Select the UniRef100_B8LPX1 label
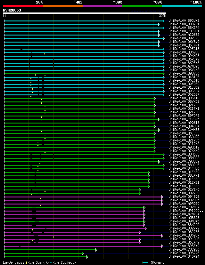Viewport: 205px width, 265px height. click(x=184, y=175)
